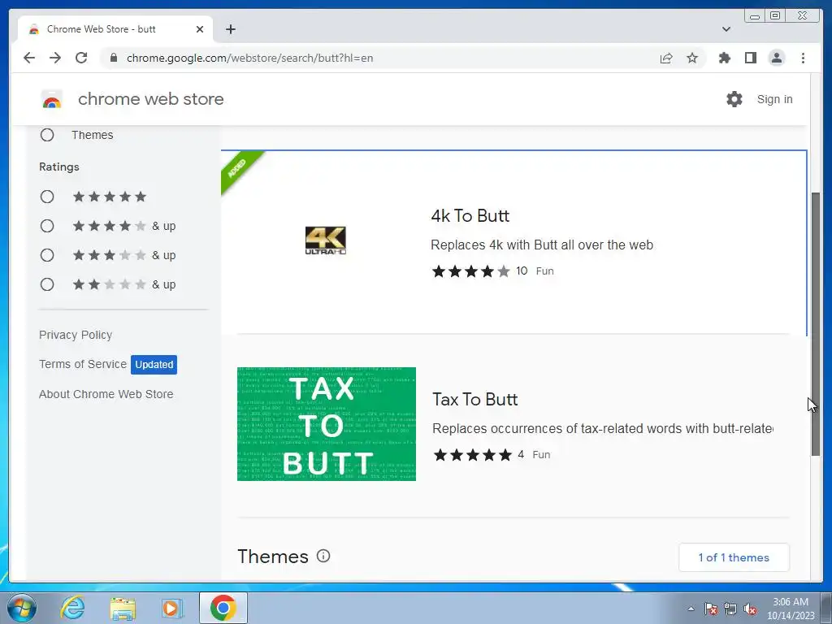Image resolution: width=832 pixels, height=624 pixels.
Task: Click the Updated badge
Action: pyautogui.click(x=154, y=365)
